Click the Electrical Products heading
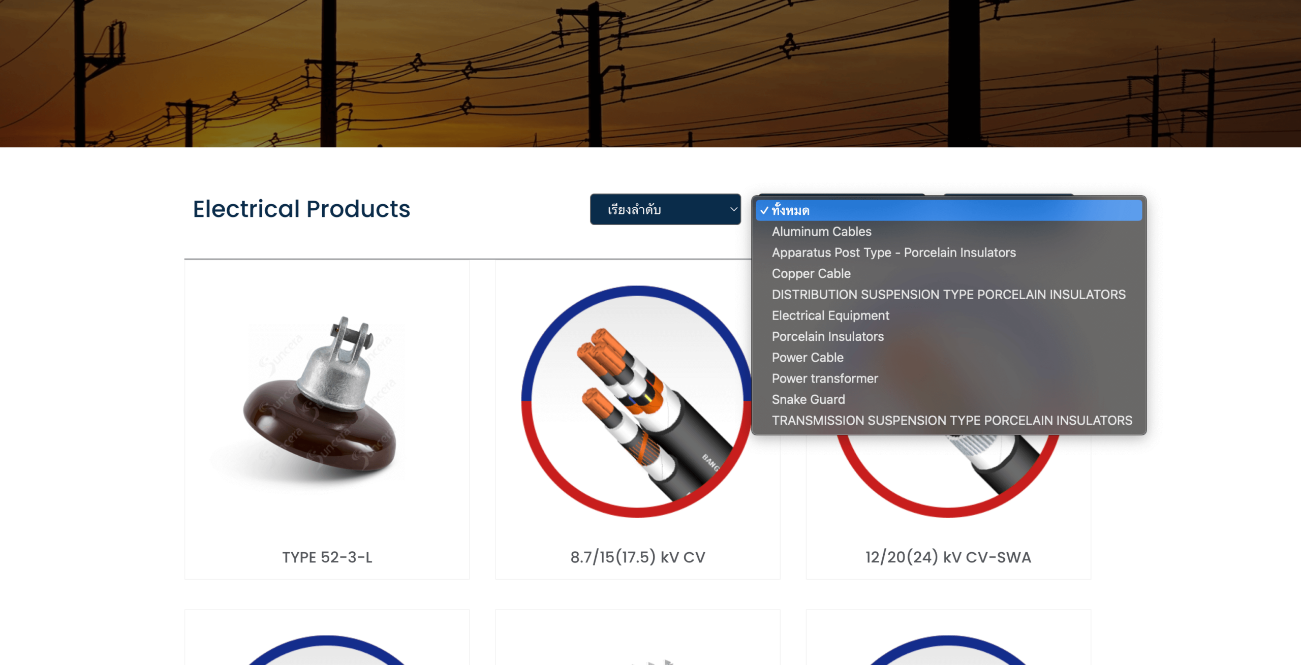The image size is (1301, 665). (x=301, y=209)
